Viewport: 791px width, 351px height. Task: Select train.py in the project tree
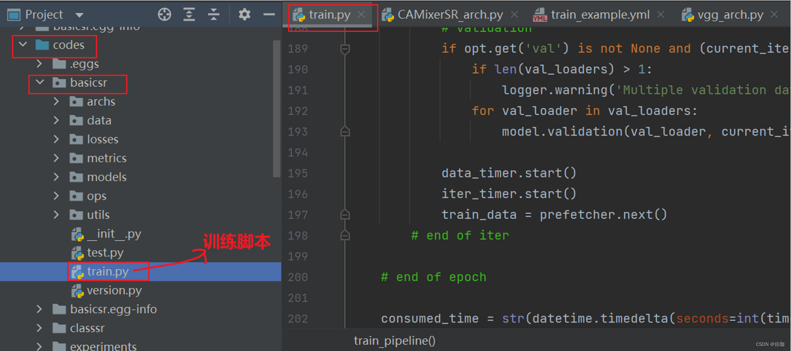click(x=108, y=272)
